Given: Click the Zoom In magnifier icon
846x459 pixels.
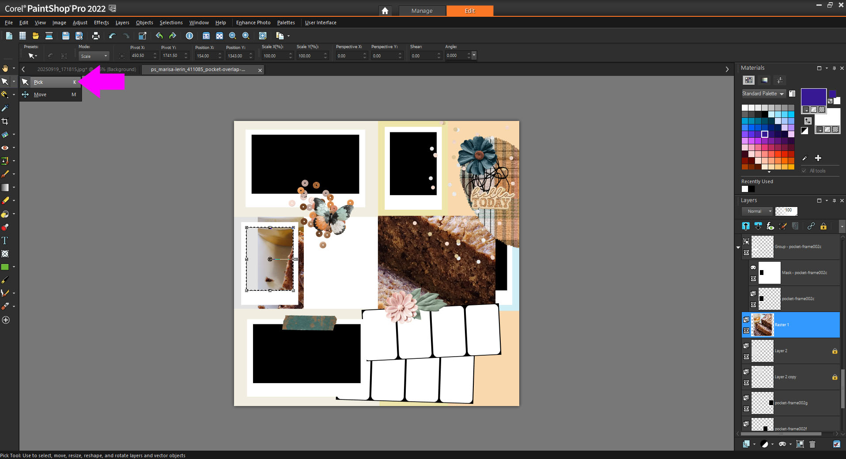Looking at the screenshot, I should [246, 36].
